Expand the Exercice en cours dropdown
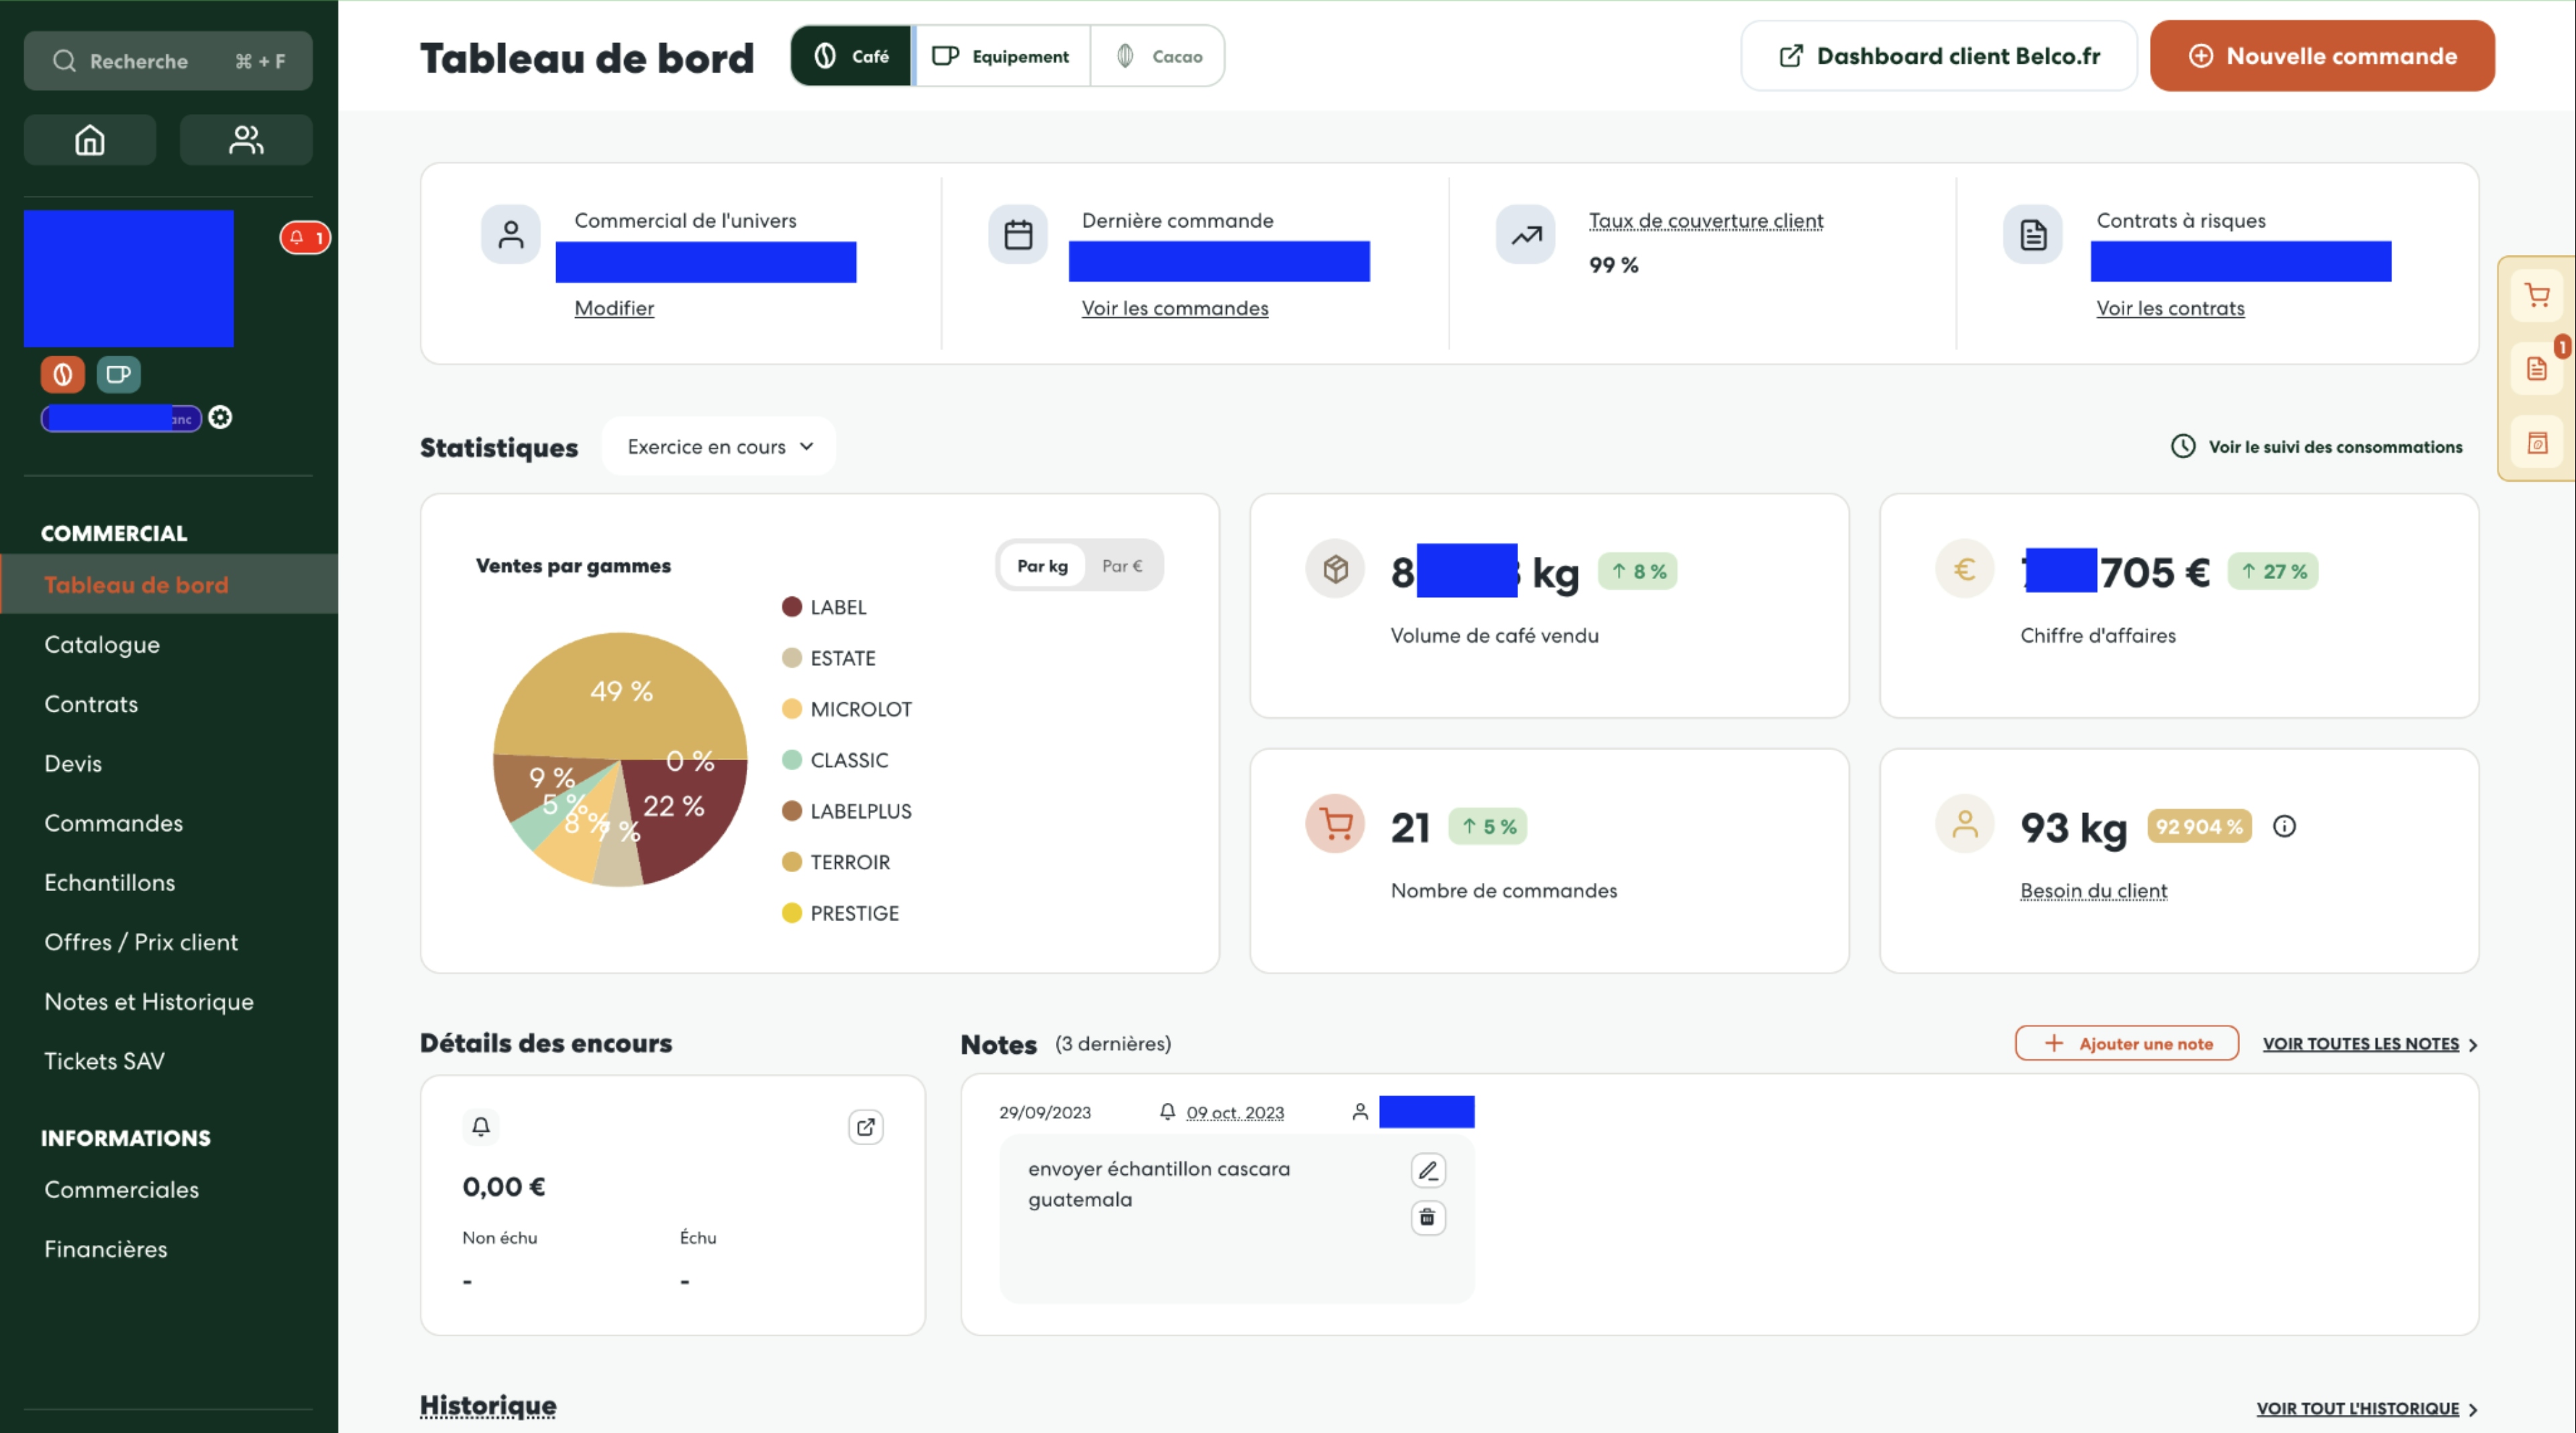This screenshot has height=1433, width=2576. tap(719, 447)
